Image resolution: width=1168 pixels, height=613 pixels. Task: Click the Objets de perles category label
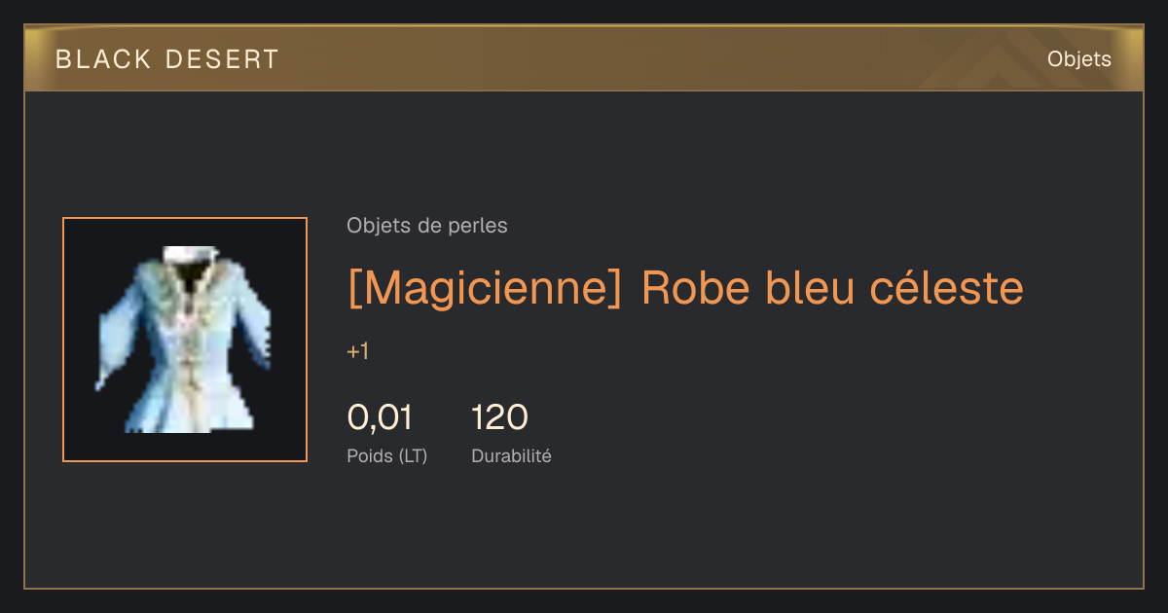click(x=426, y=226)
